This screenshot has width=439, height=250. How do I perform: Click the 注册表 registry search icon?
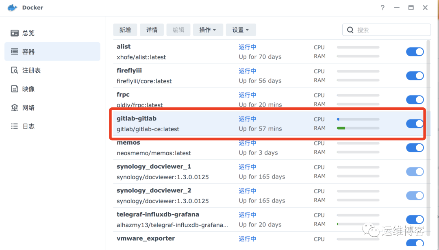[15, 70]
